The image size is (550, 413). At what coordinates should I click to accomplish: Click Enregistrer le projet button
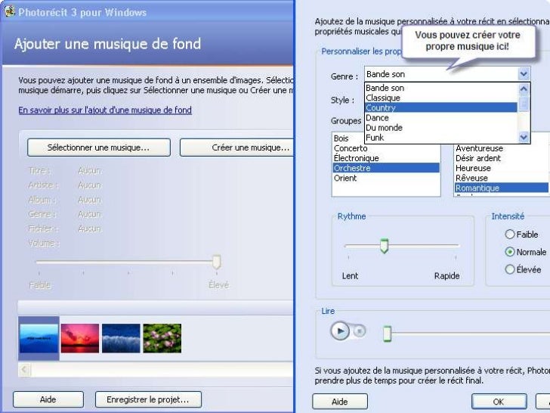[148, 399]
